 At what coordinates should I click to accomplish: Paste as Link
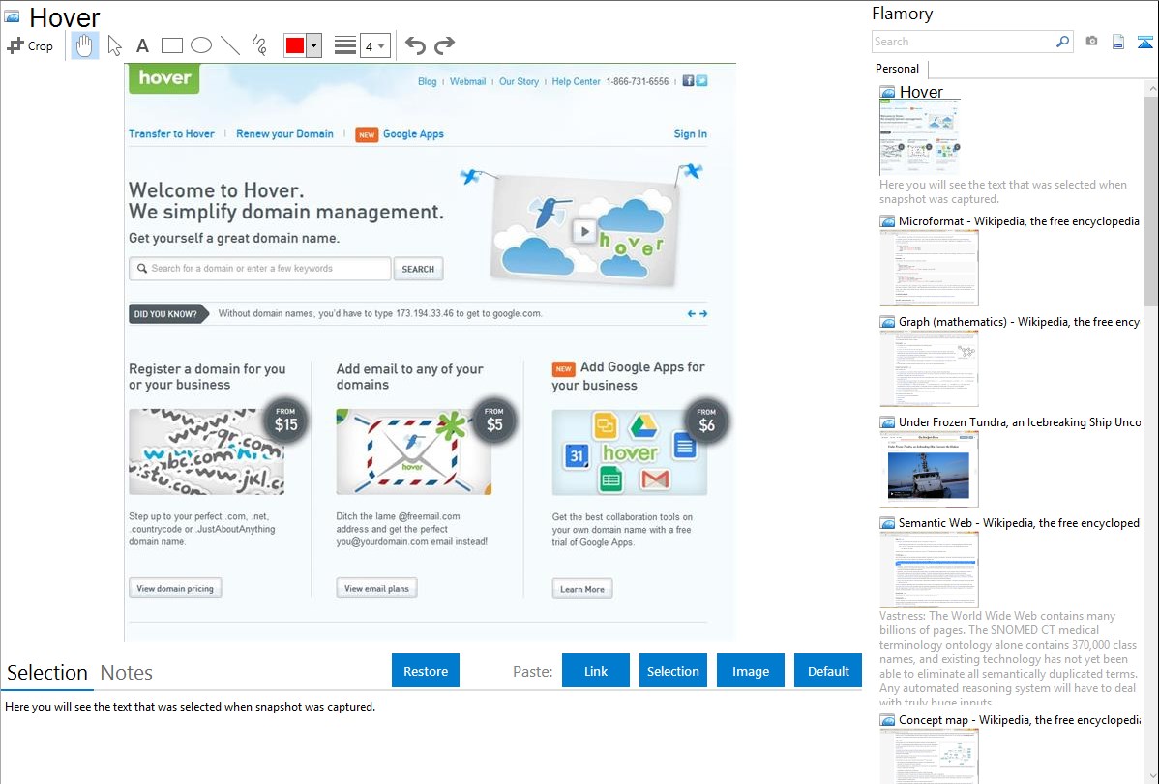click(x=596, y=671)
